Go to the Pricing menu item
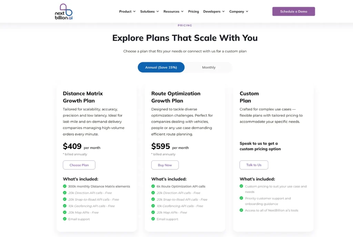The width and height of the screenshot is (353, 237). pyautogui.click(x=193, y=11)
